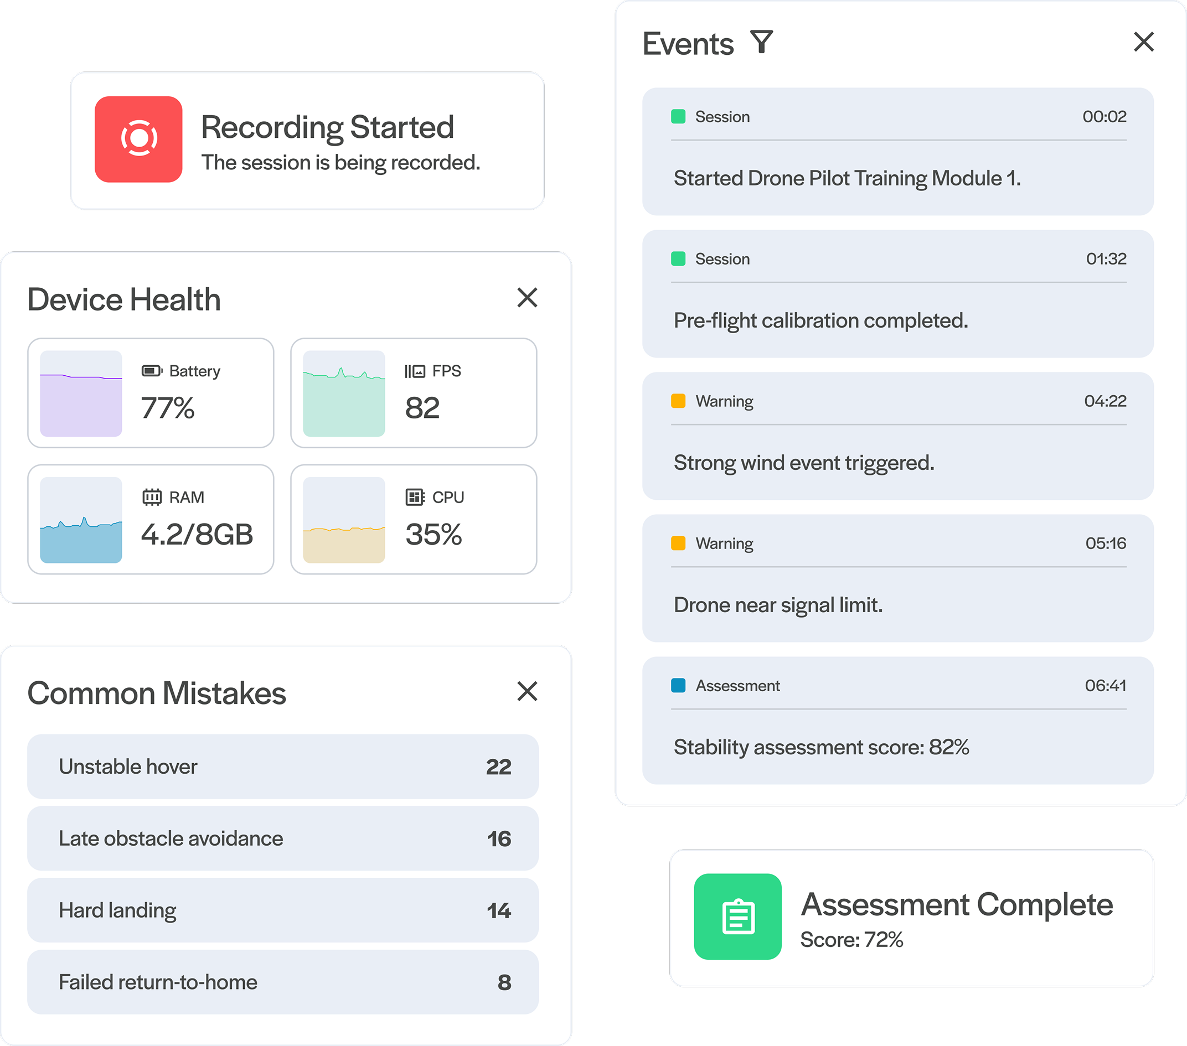
Task: Click the CPU usage graph thumbnail
Action: 344,520
